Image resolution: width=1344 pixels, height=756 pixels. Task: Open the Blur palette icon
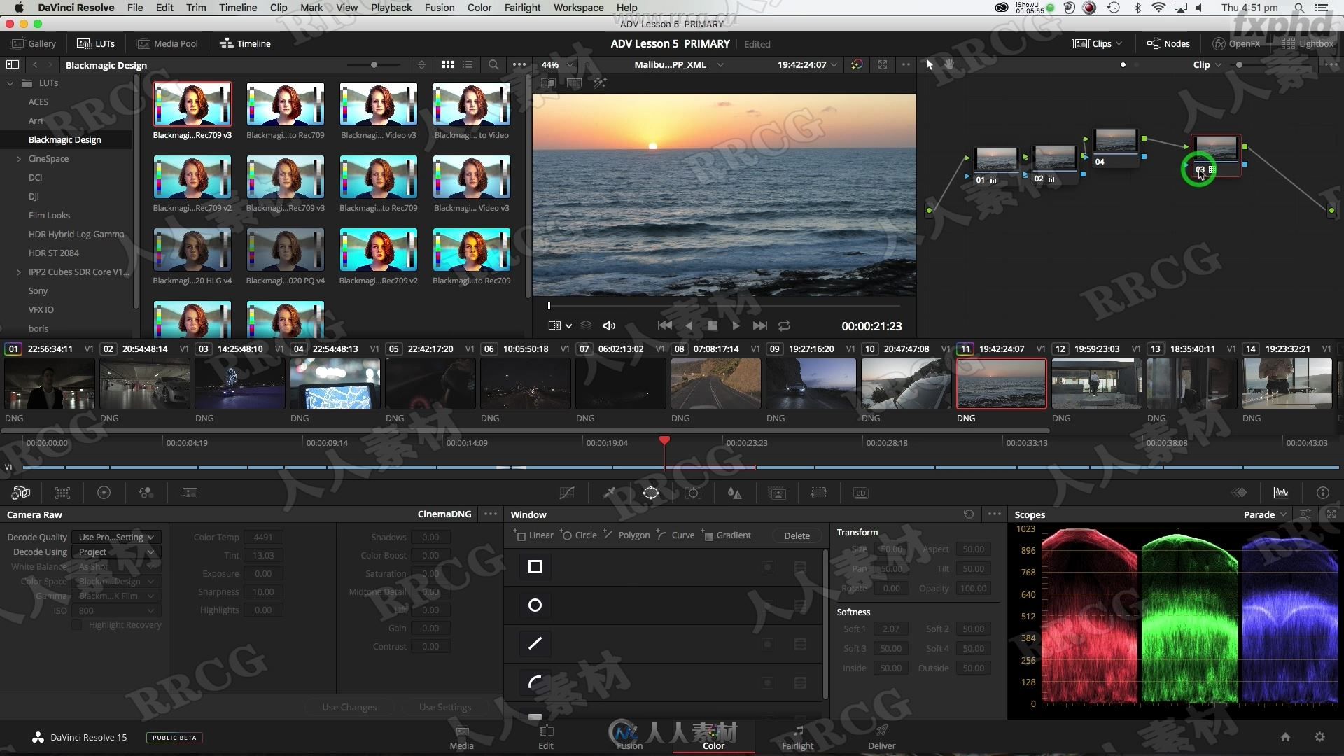734,493
